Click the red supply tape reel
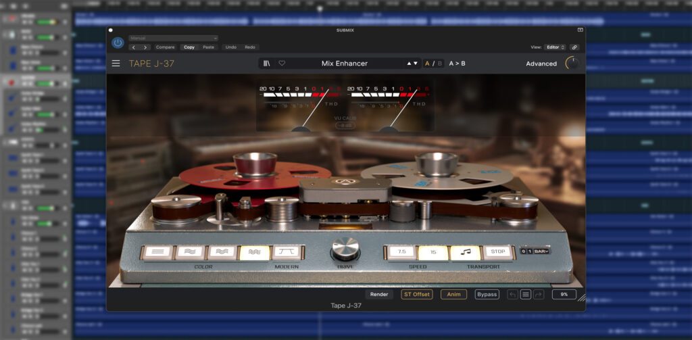 pyautogui.click(x=255, y=171)
